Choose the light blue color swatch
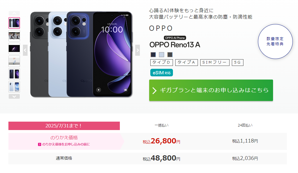298x173 pixels. click(162, 55)
